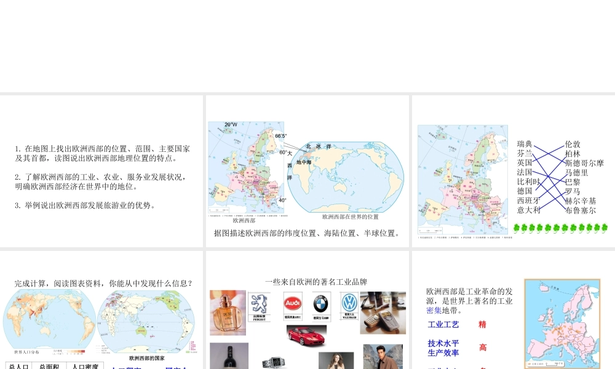Click the 欧洲西部的国家 world map
Image resolution: width=615 pixels, height=369 pixels.
coord(146,321)
